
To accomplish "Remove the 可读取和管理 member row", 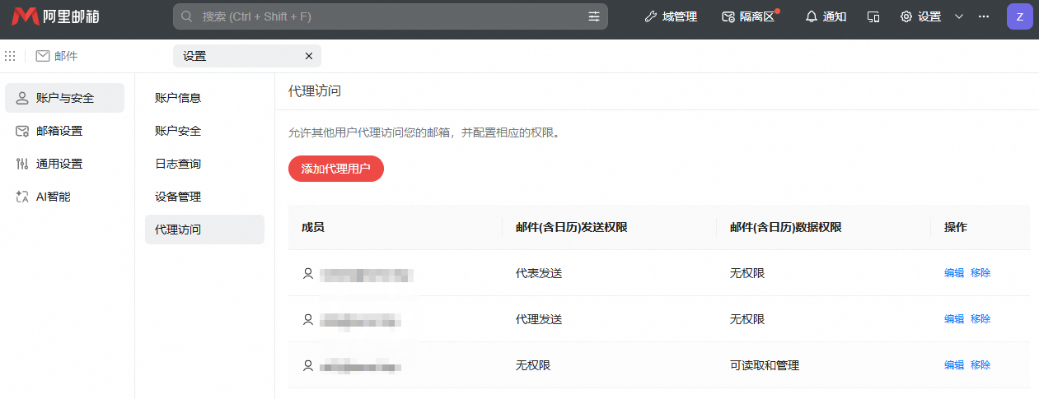I will tap(980, 365).
